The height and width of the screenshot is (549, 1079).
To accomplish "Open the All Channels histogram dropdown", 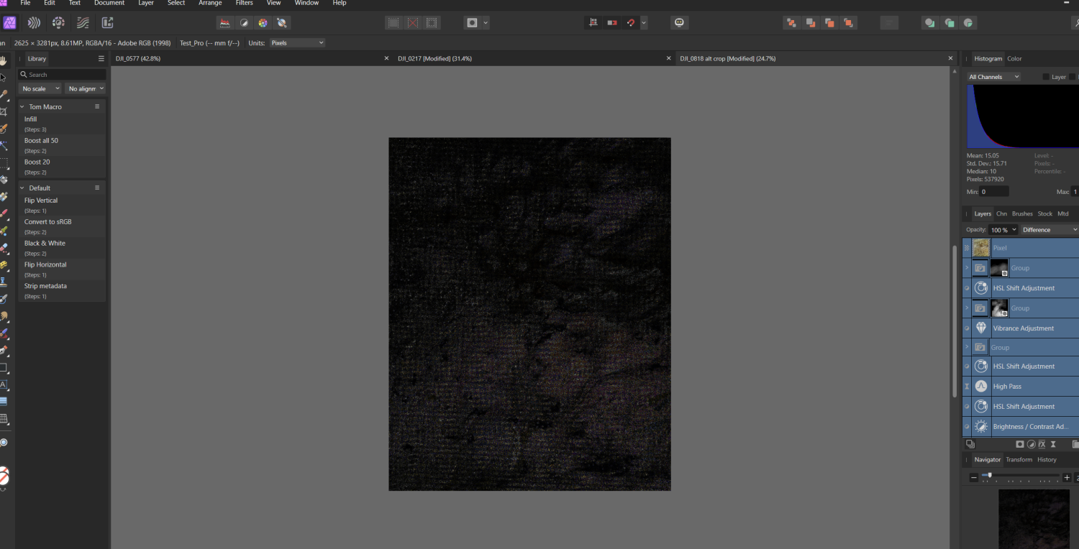I will click(x=994, y=77).
